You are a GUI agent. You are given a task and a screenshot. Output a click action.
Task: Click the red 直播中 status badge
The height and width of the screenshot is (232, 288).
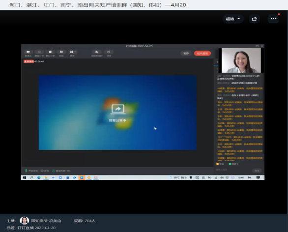(x=29, y=61)
